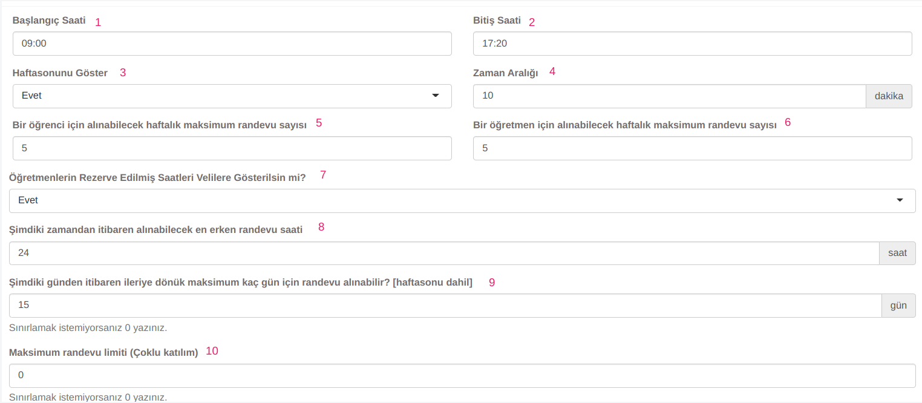Click the dakika unit addon
Viewport: 922px width, 403px height.
889,96
